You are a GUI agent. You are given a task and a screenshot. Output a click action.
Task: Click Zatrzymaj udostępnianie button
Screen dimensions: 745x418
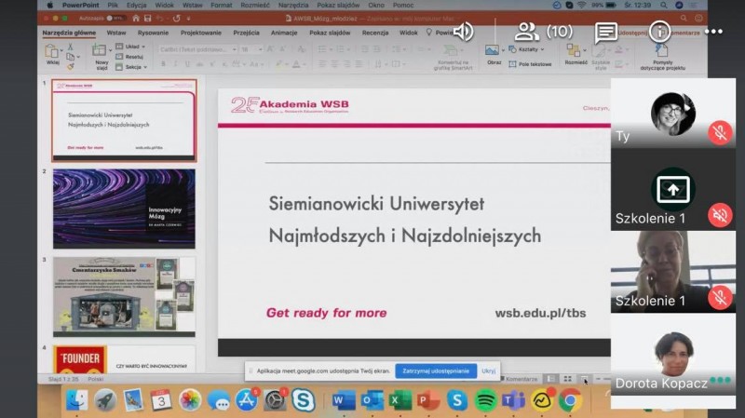coord(436,371)
